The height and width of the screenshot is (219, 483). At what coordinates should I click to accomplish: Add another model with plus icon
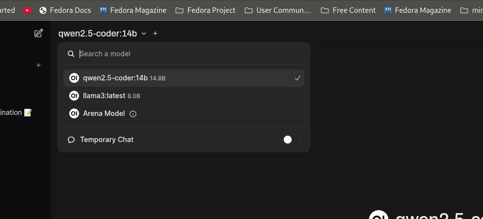[155, 34]
